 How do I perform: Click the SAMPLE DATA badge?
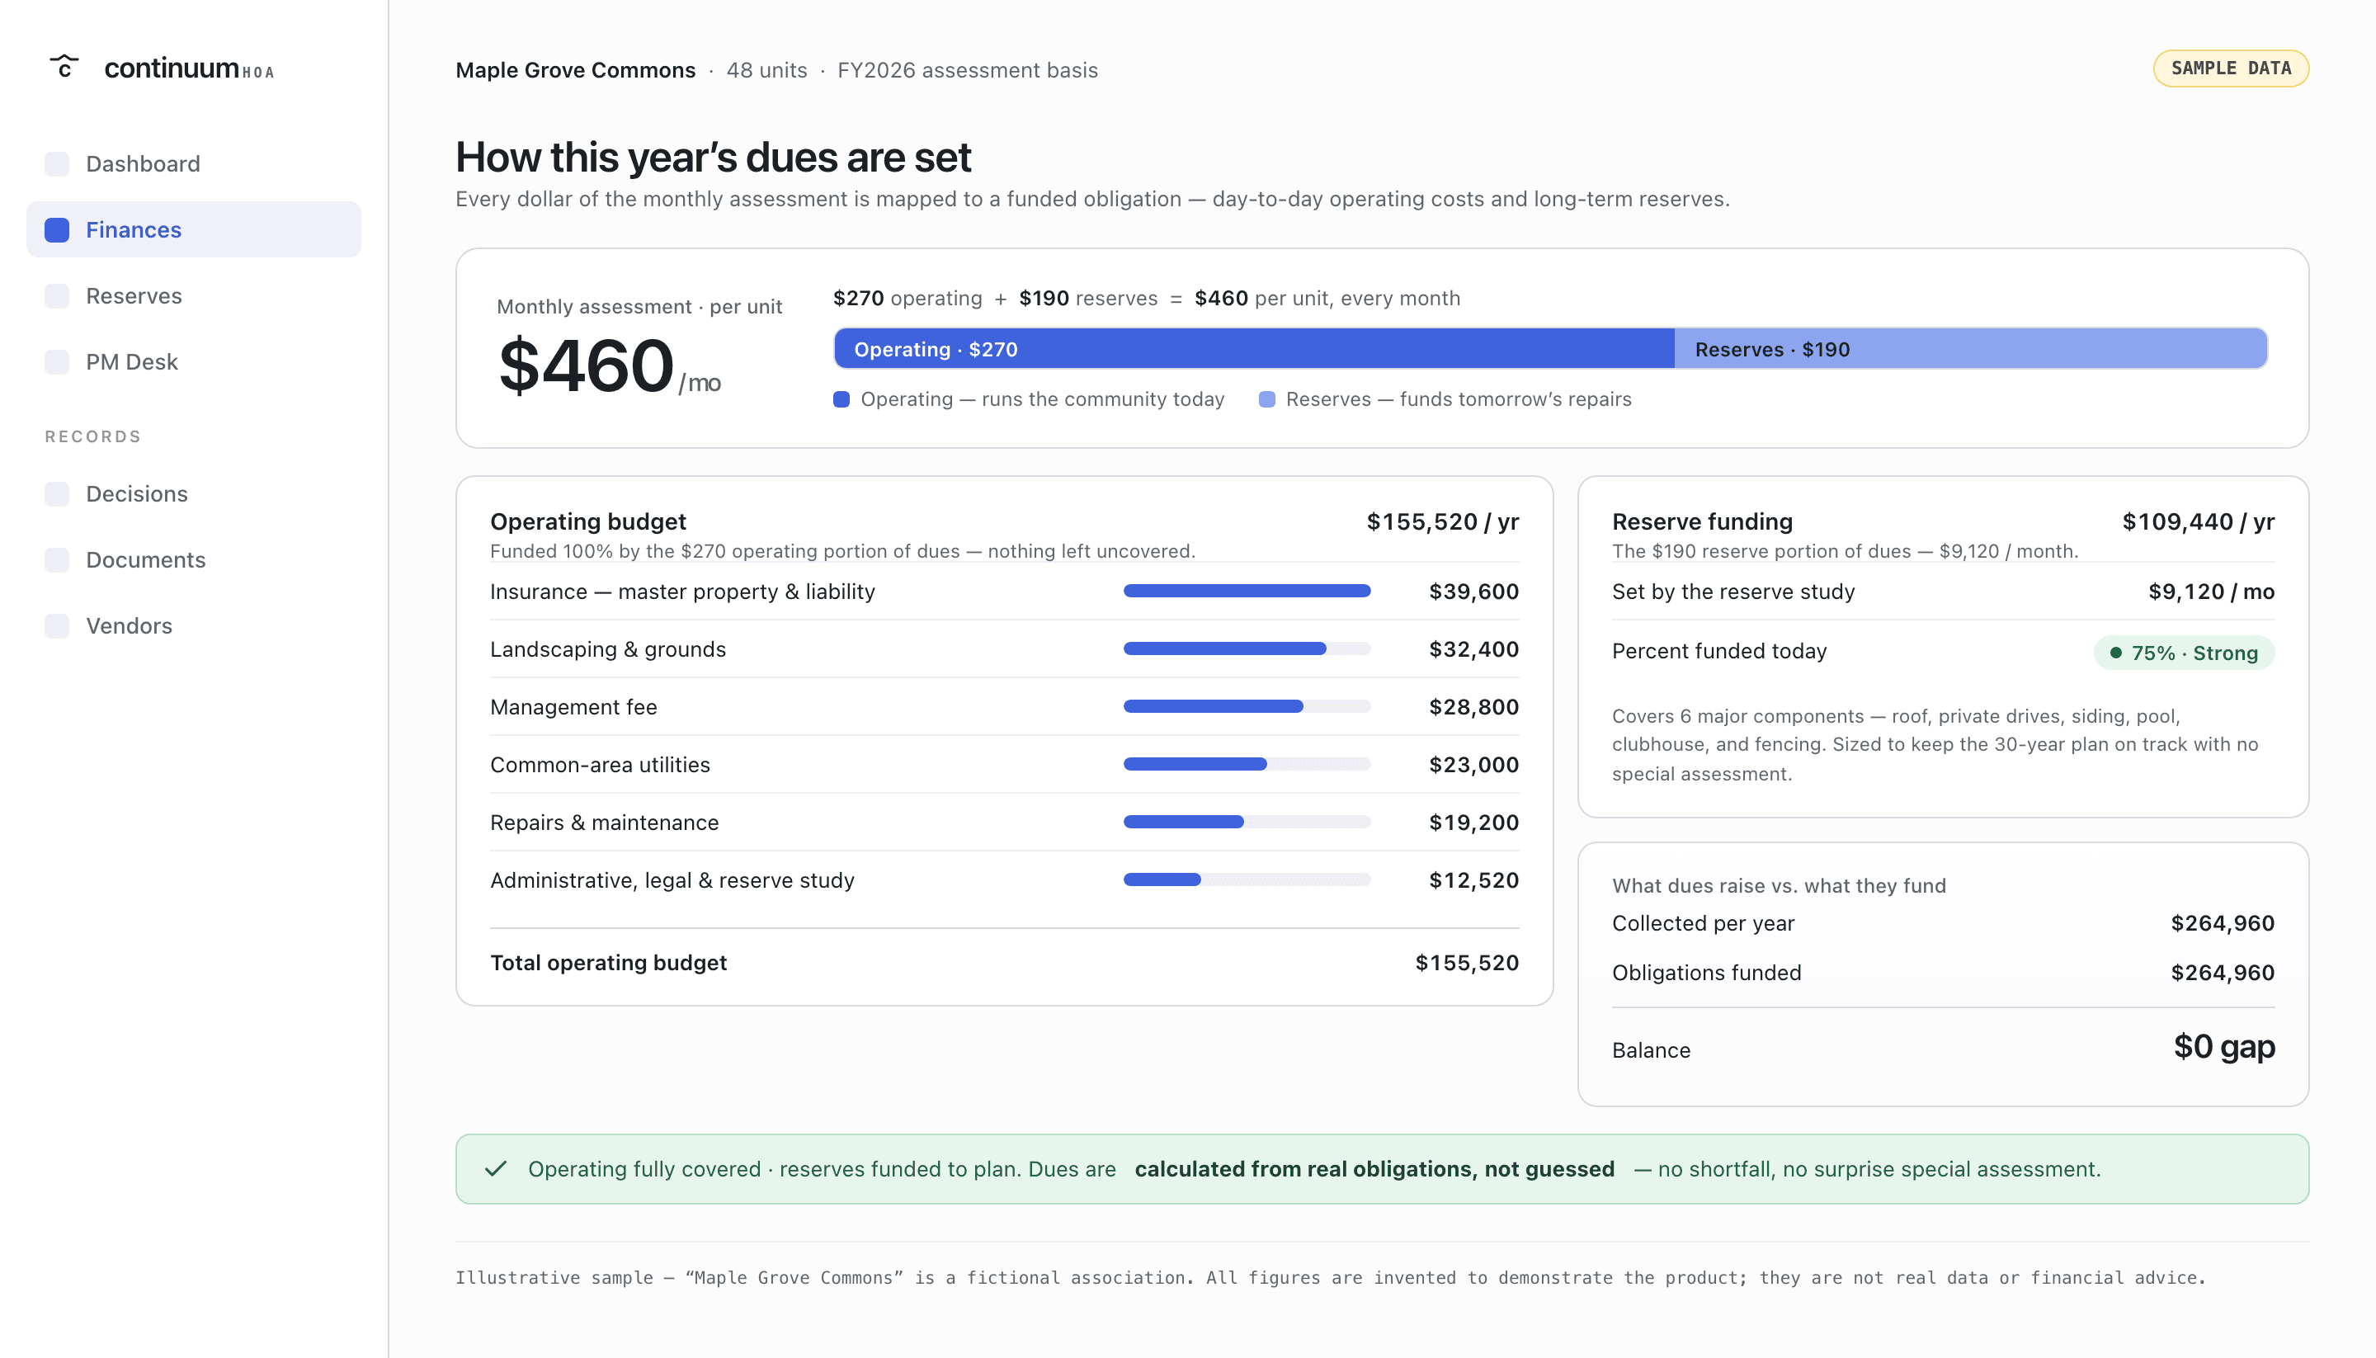pos(2231,69)
